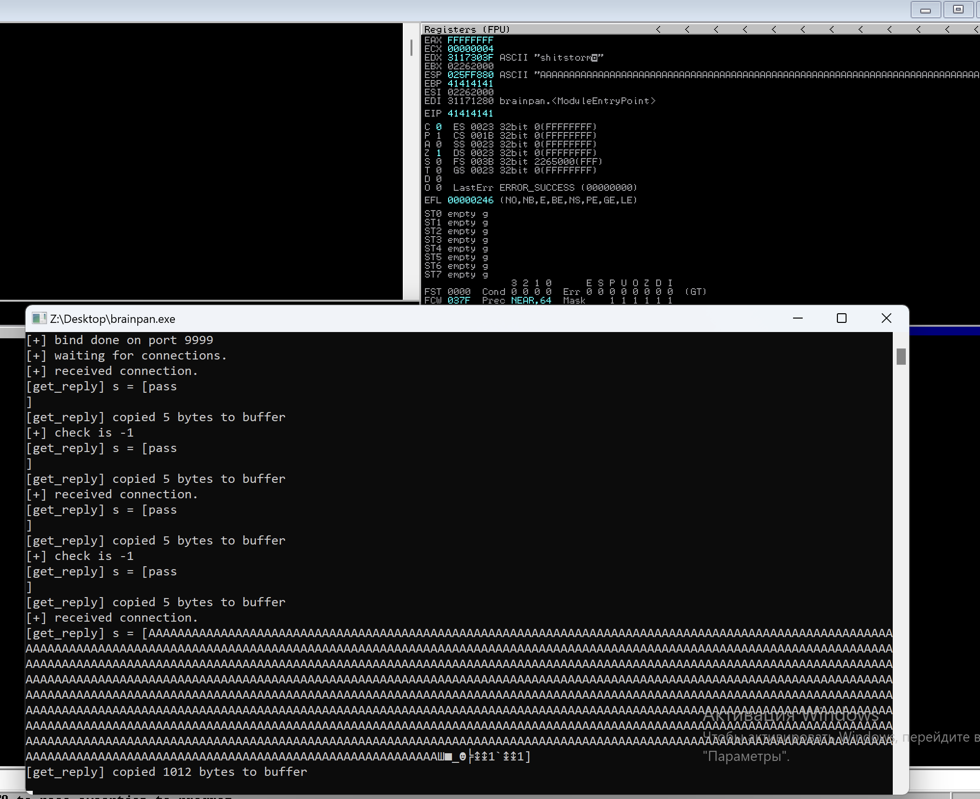This screenshot has height=799, width=980.
Task: Click the last full arrow in Registers header
Action: pos(947,29)
